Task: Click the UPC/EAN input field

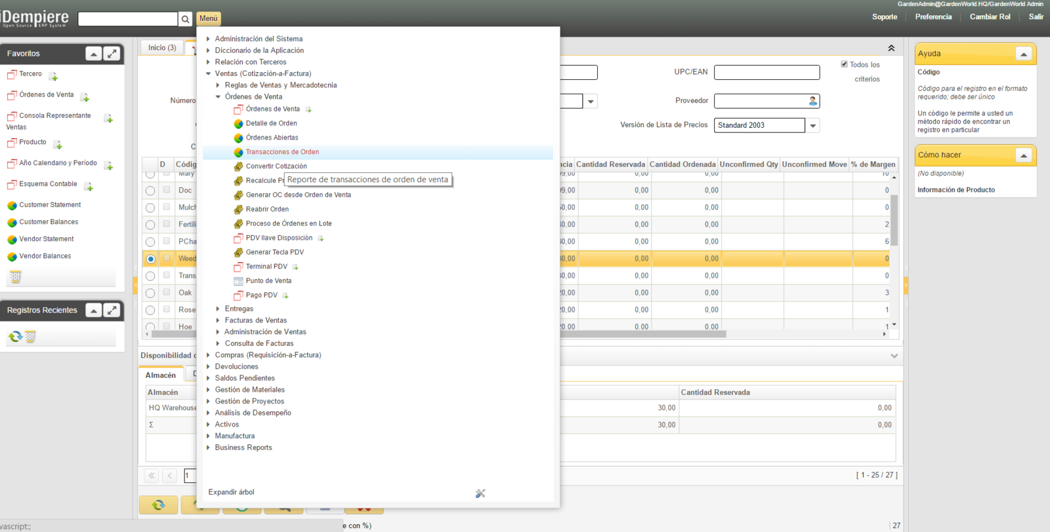Action: 766,72
